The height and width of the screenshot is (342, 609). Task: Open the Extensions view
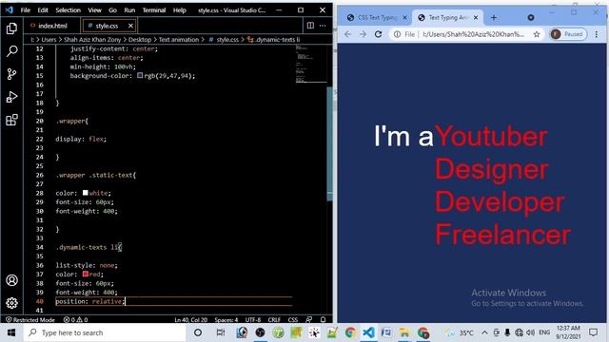click(x=11, y=120)
